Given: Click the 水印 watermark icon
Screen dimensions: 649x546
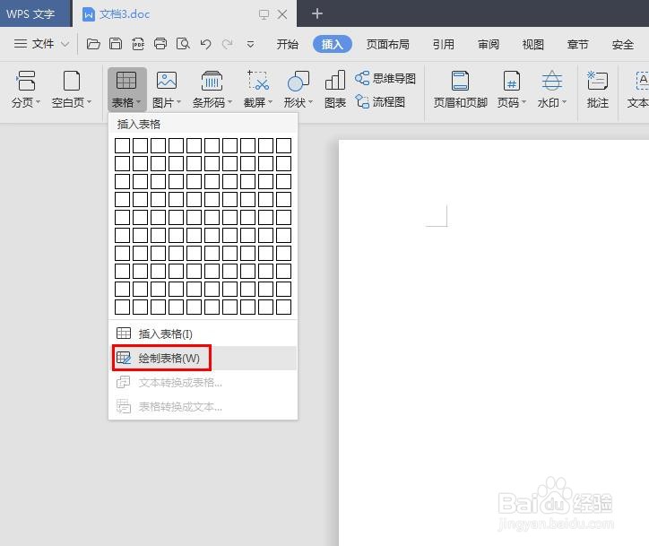Looking at the screenshot, I should [x=551, y=81].
